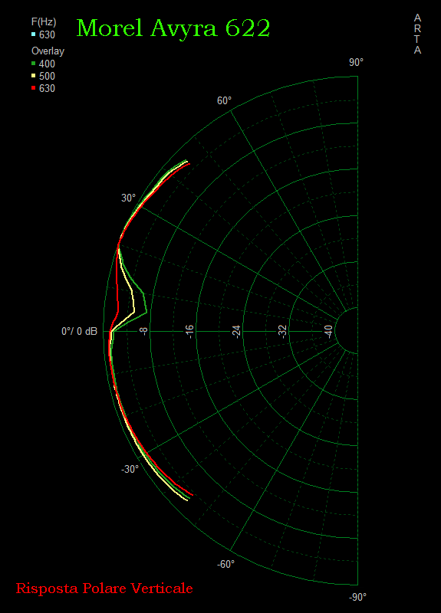441x613 pixels.
Task: Click the 30° angle label
Action: [128, 198]
